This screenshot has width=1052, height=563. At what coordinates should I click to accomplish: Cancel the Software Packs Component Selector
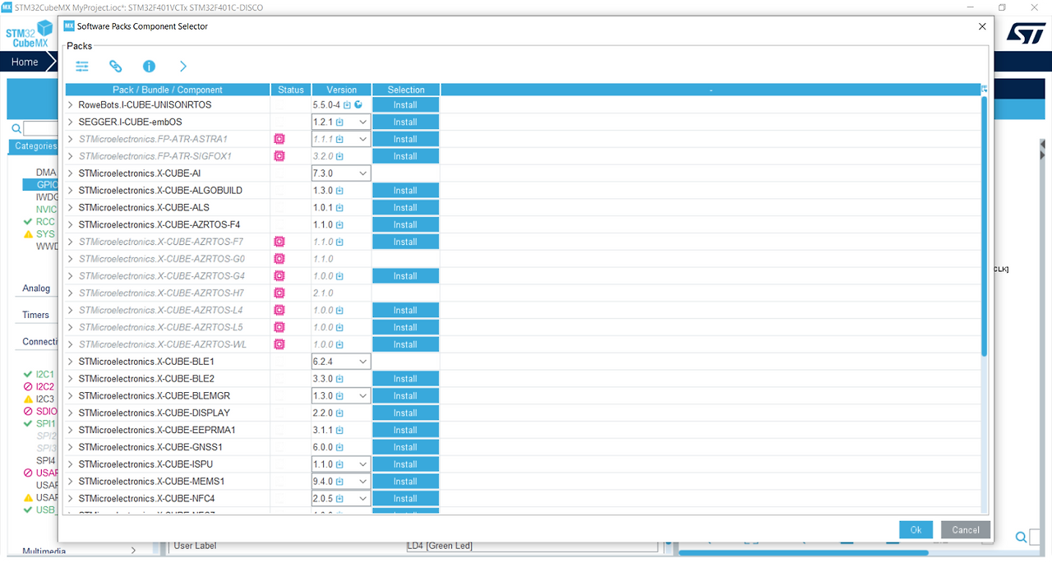[966, 530]
